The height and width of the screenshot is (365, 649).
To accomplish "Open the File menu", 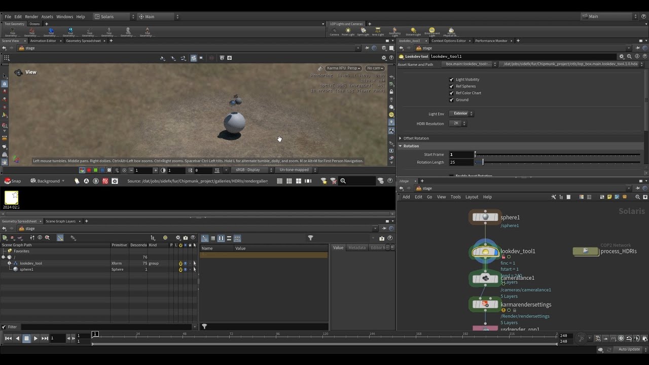I will click(x=8, y=17).
